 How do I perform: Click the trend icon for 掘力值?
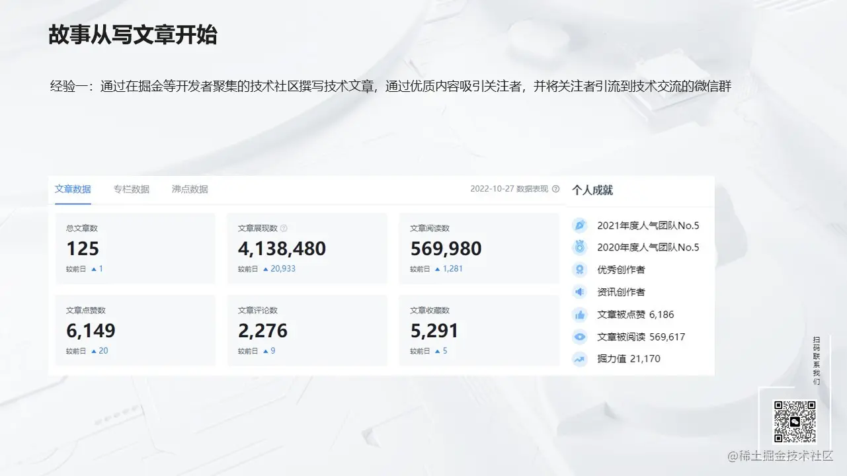point(580,359)
